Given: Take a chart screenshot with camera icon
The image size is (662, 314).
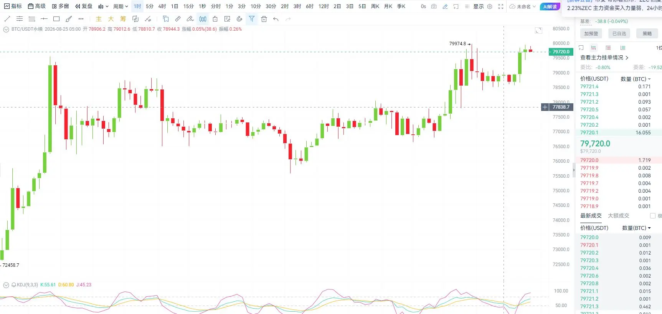Looking at the screenshot, I should coord(434,7).
